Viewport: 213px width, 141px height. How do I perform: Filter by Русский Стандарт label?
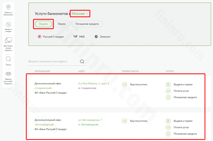54,37
